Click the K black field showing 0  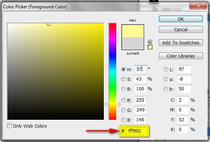click(183, 130)
